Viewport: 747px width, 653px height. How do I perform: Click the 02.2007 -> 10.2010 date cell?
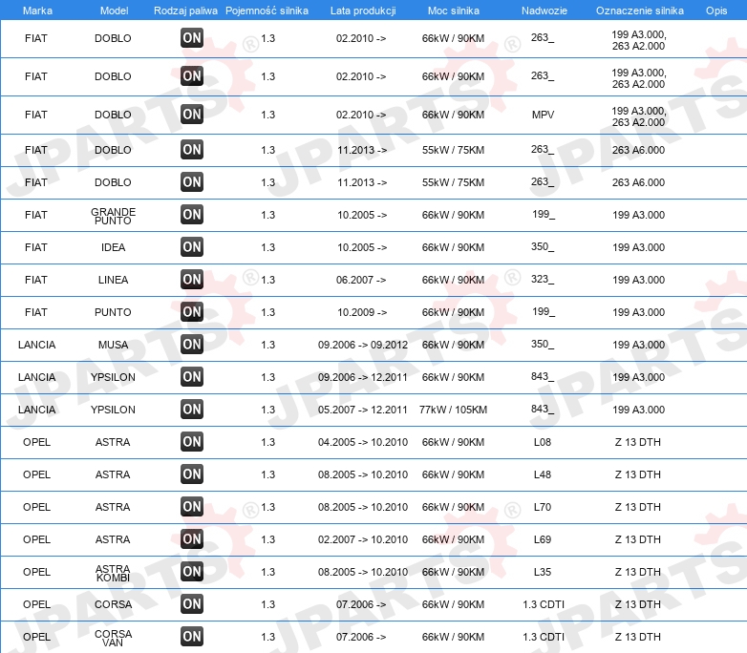[x=363, y=539]
